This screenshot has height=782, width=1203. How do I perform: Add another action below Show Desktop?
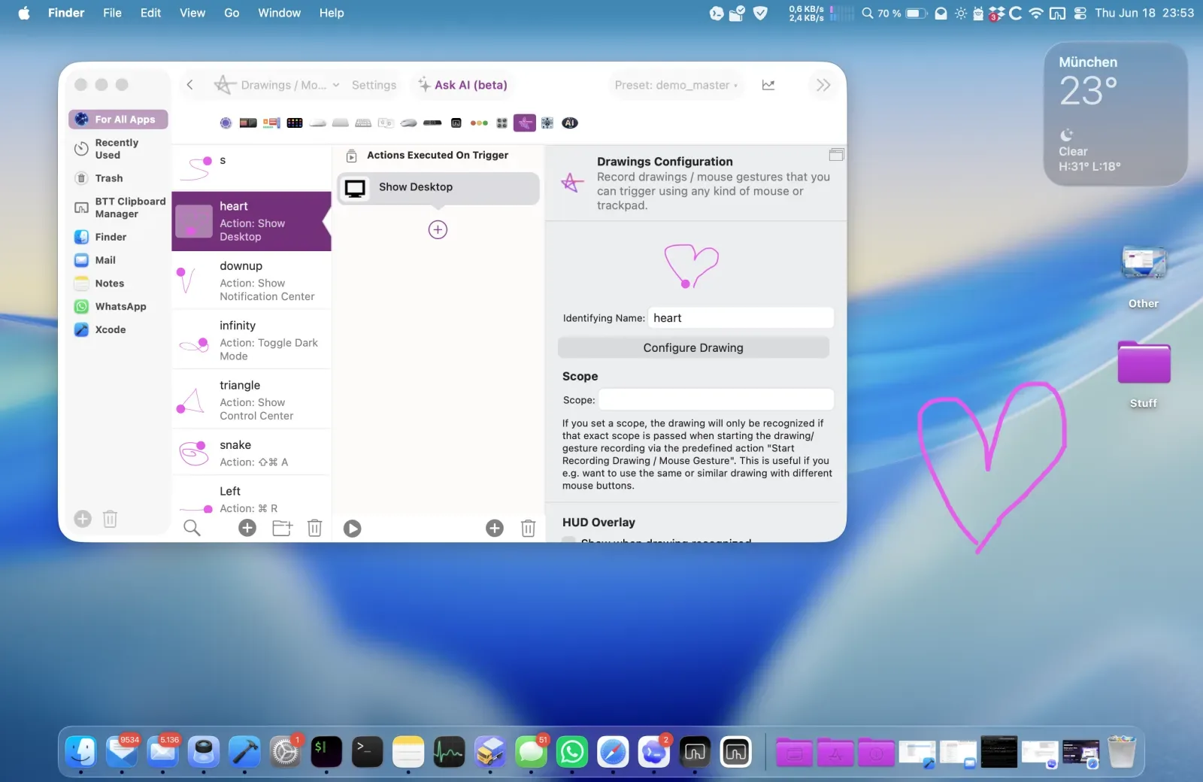(438, 229)
